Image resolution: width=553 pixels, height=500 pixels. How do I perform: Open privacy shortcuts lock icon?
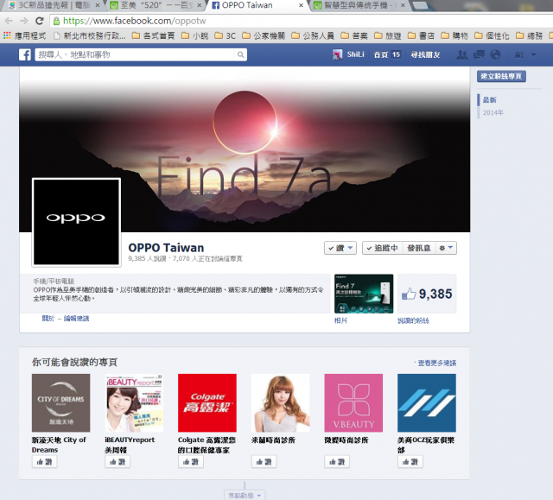(x=519, y=55)
